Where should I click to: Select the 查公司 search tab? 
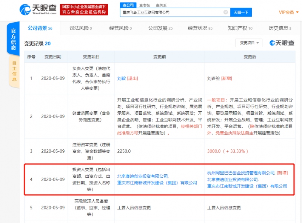128,5
